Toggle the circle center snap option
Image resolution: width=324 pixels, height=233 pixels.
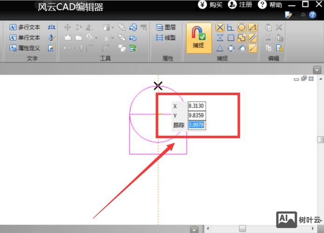point(242,27)
